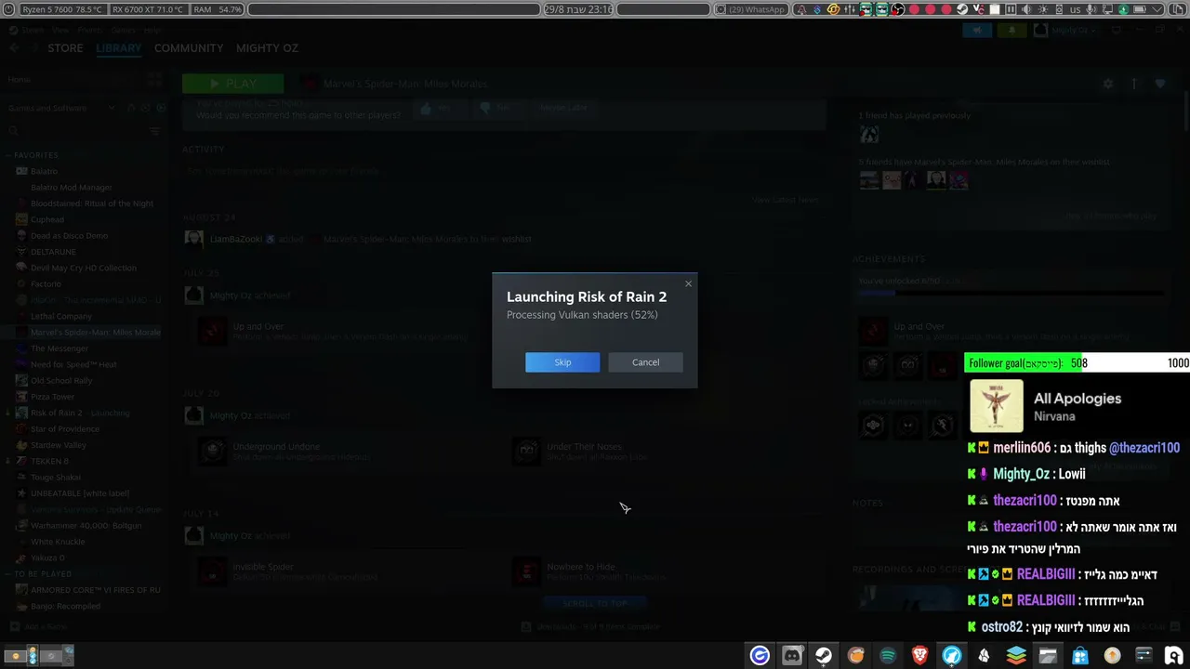The image size is (1190, 669).
Task: Open the app store bag taskbar icon
Action: [1079, 655]
